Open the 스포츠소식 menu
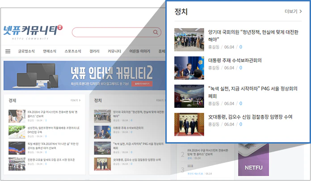 pyautogui.click(x=73, y=51)
